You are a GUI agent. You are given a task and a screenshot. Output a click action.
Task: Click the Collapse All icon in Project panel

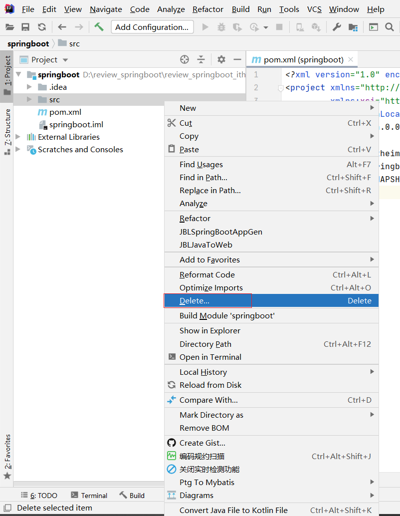[201, 59]
